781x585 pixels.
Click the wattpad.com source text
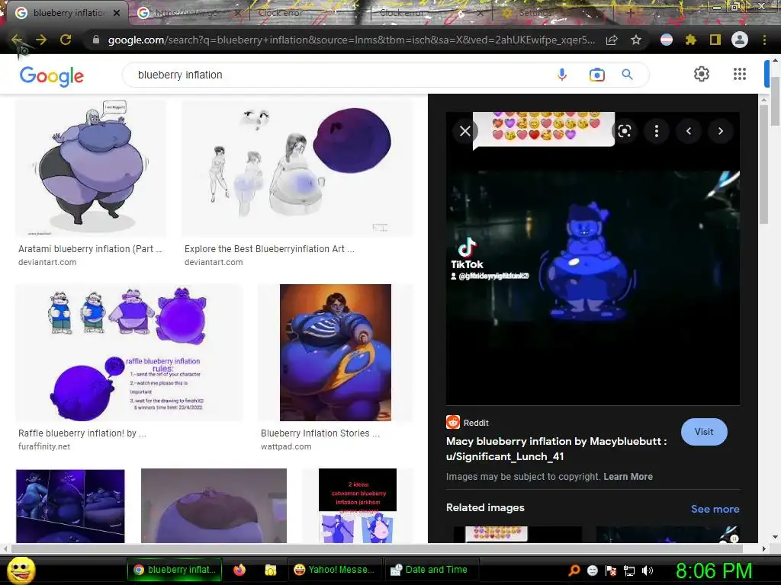[x=286, y=446]
